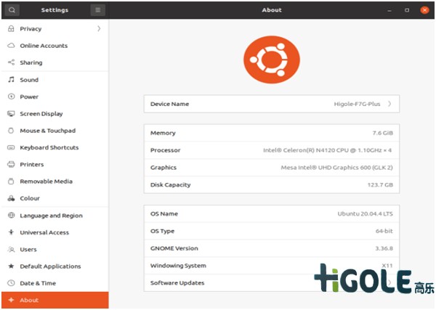Open Removable Media settings
This screenshot has height=310, width=436.
(x=46, y=181)
